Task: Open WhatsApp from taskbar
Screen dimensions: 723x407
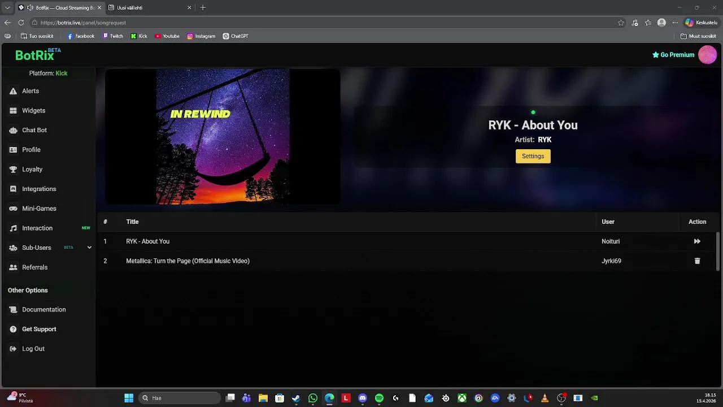Action: click(313, 399)
